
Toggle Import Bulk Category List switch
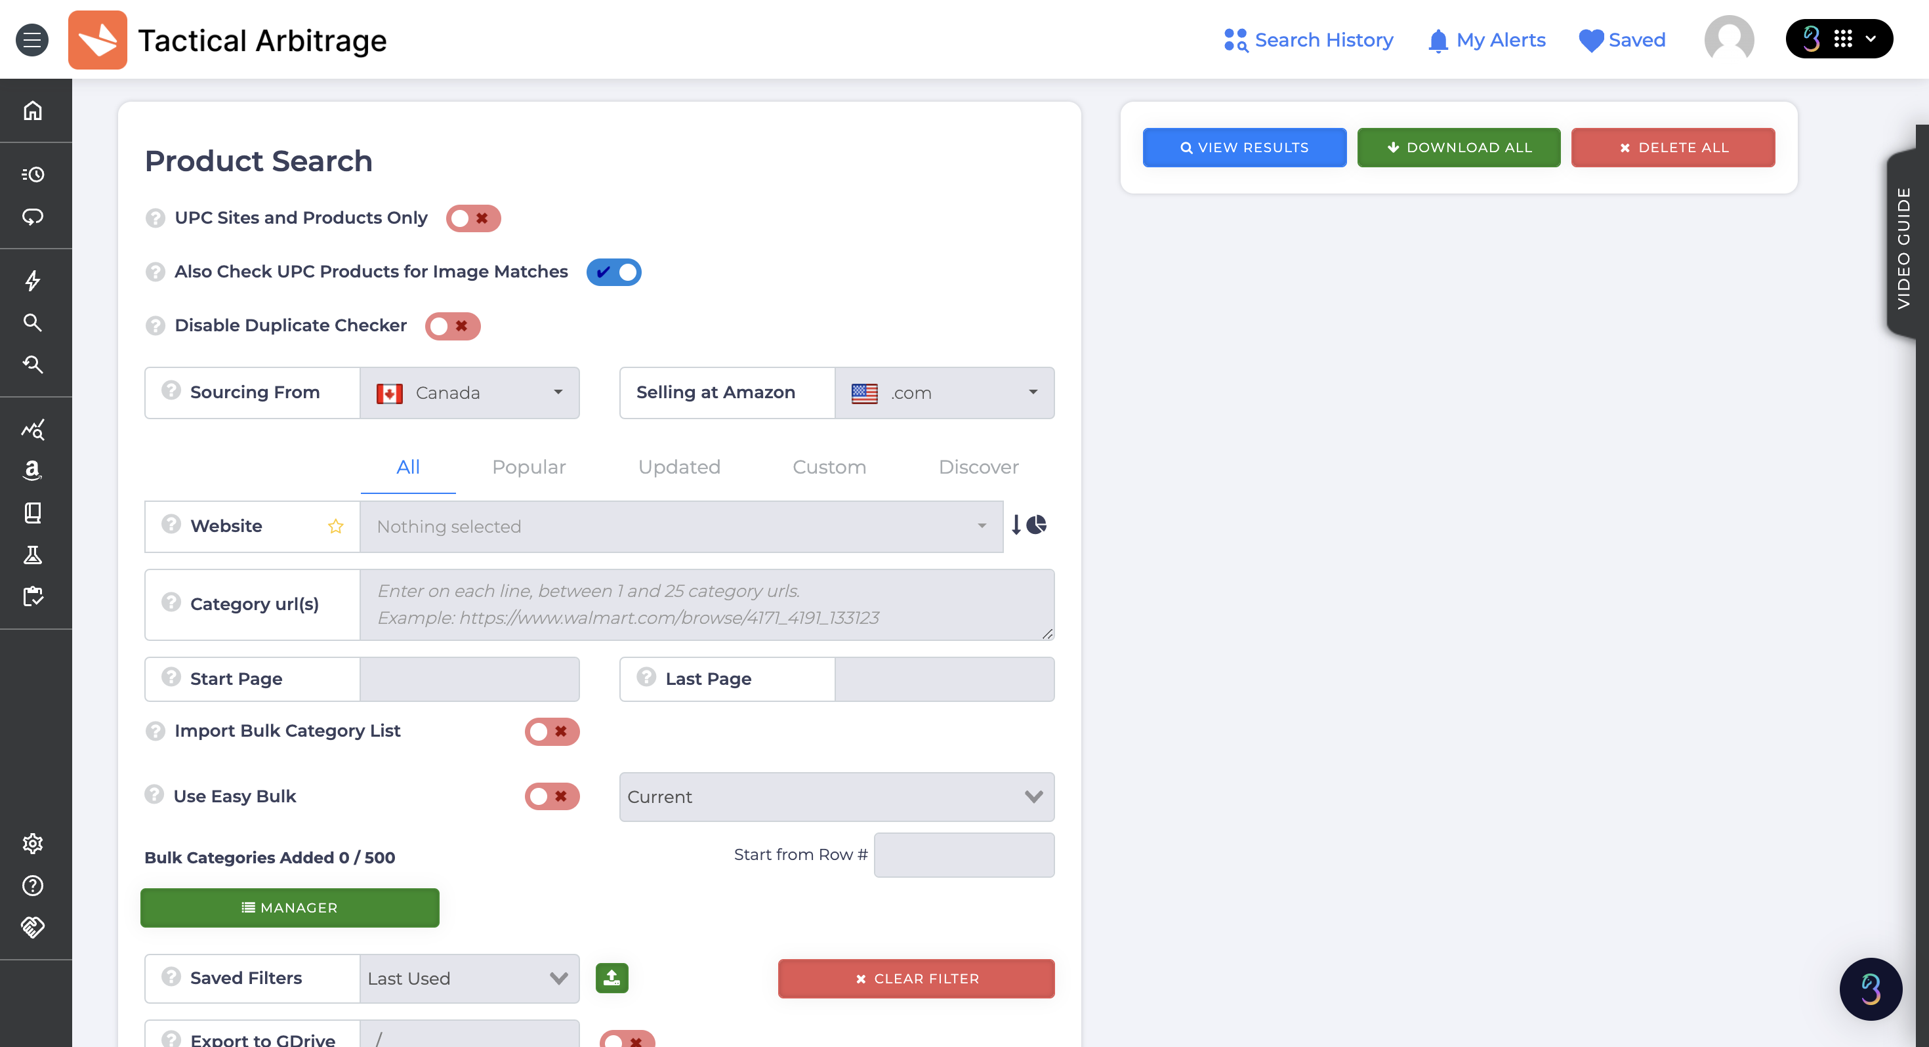[x=552, y=731]
